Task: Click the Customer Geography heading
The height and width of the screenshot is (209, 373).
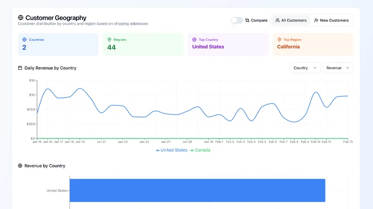Action: pos(56,18)
